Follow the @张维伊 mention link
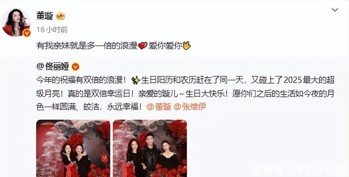The width and height of the screenshot is (349, 177). pos(190,107)
